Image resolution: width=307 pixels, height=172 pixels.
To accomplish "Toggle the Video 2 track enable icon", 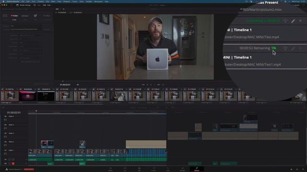I will [5, 145].
